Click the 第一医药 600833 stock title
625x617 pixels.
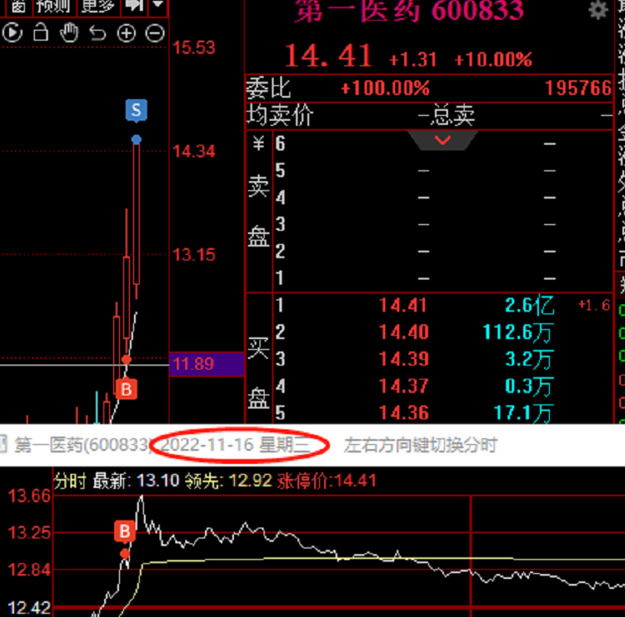coord(409,11)
